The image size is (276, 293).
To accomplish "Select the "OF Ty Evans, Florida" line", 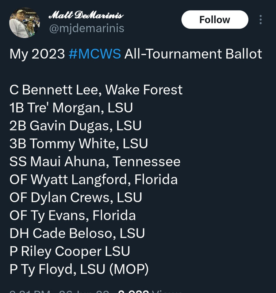I will [72, 215].
